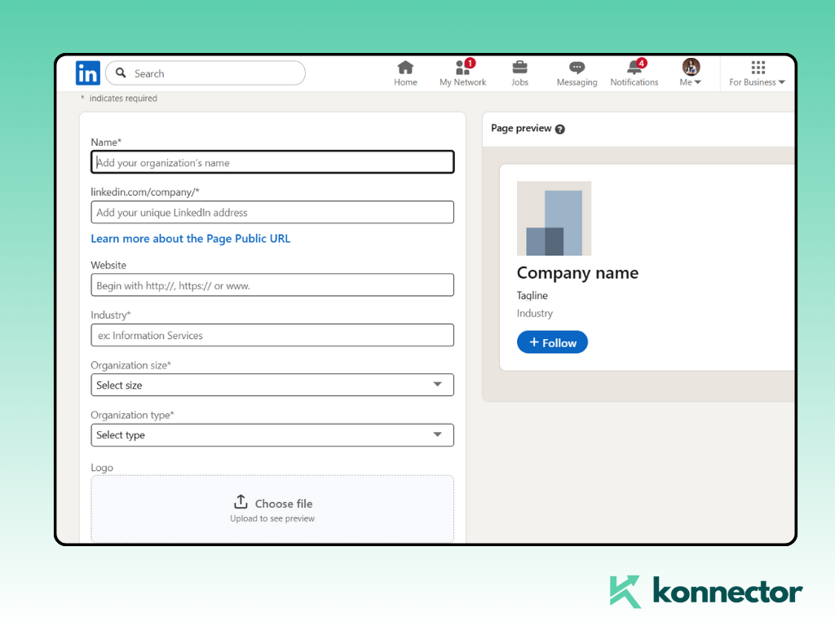Click the search magnifier icon

pyautogui.click(x=121, y=73)
